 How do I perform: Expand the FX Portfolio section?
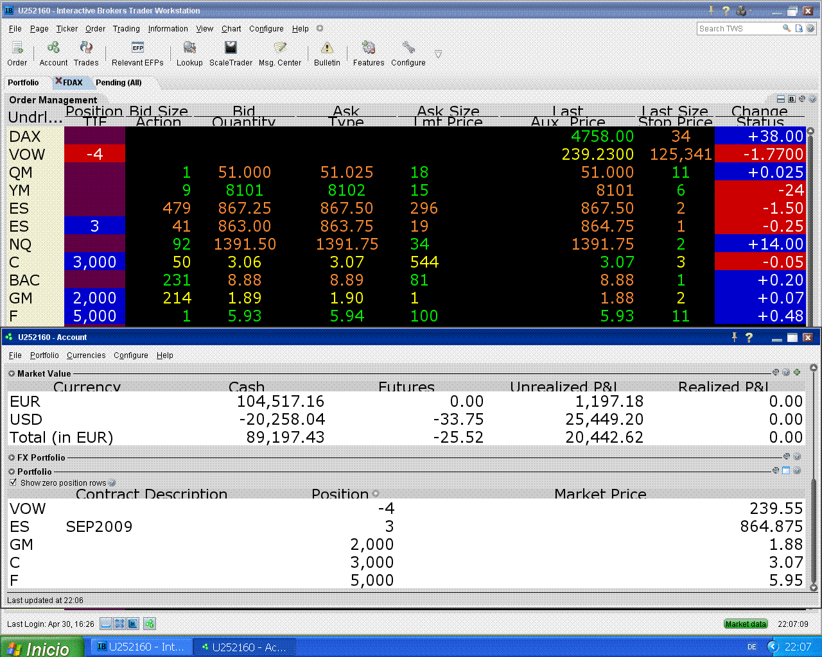coord(12,457)
